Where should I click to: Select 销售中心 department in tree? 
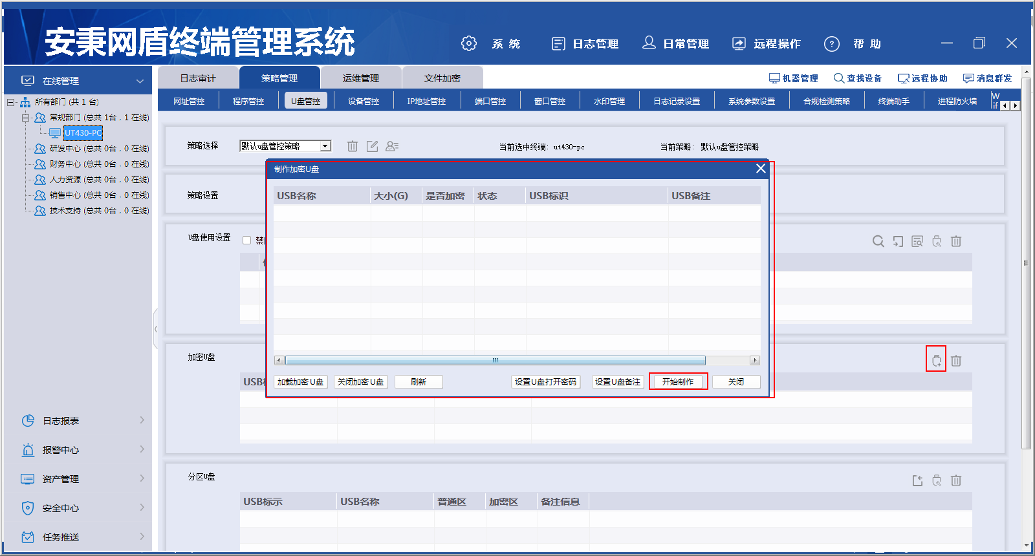[x=92, y=195]
